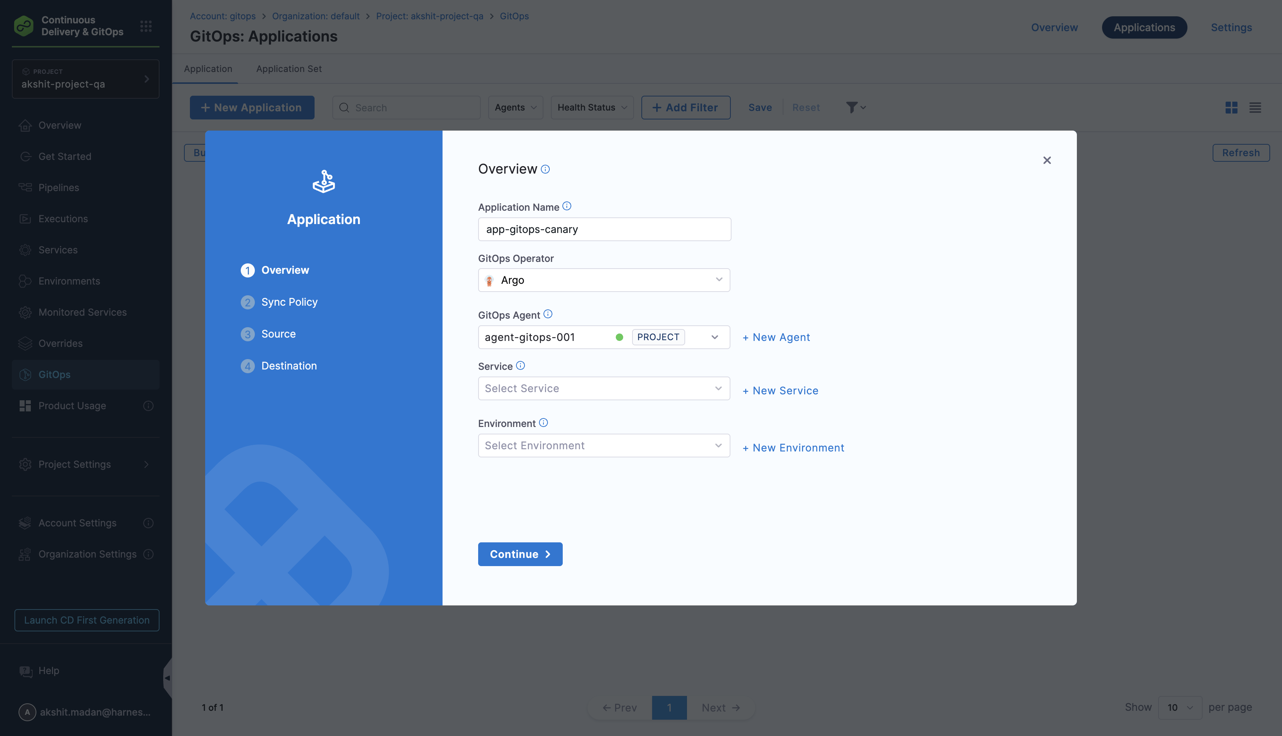Image resolution: width=1282 pixels, height=736 pixels.
Task: Open the Settings page for GitOps
Action: tap(1231, 27)
